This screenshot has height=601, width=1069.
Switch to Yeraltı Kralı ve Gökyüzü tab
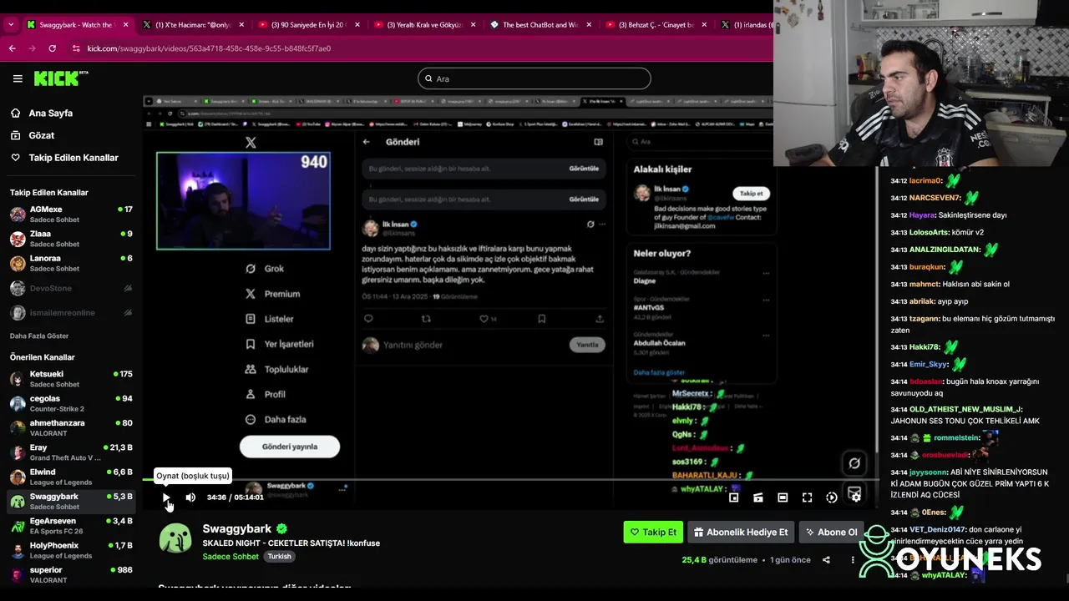pos(423,25)
